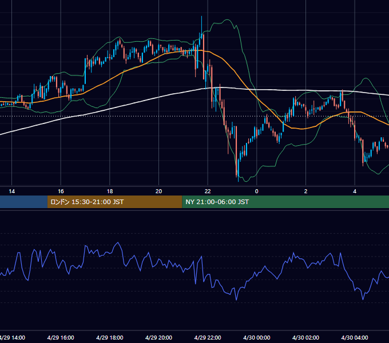389x343 pixels.
Task: Click the 4/30 02:00 date label
Action: click(x=305, y=338)
